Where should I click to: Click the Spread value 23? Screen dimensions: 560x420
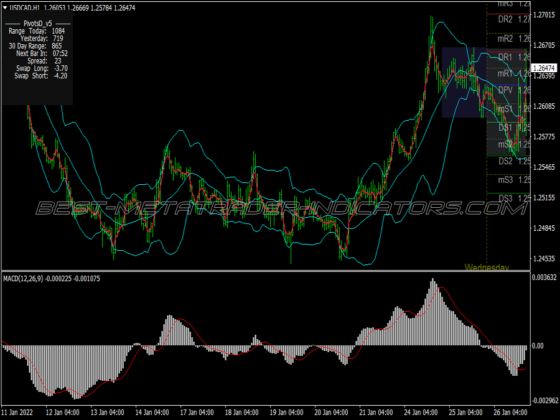click(x=58, y=61)
